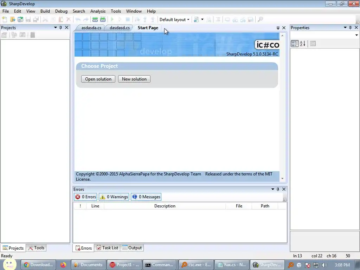Click the Description column header

[x=165, y=206]
